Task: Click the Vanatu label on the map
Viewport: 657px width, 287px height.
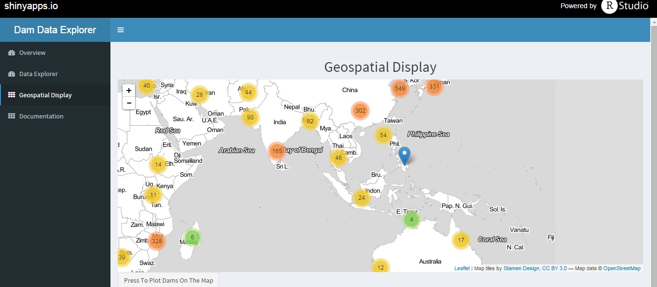Action: 519,230
